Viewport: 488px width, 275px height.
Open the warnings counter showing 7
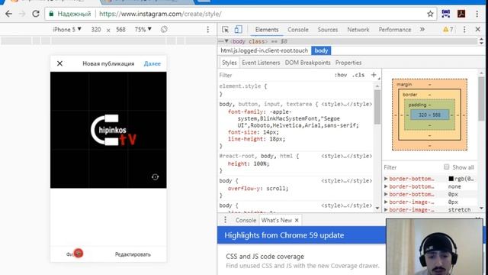point(448,29)
